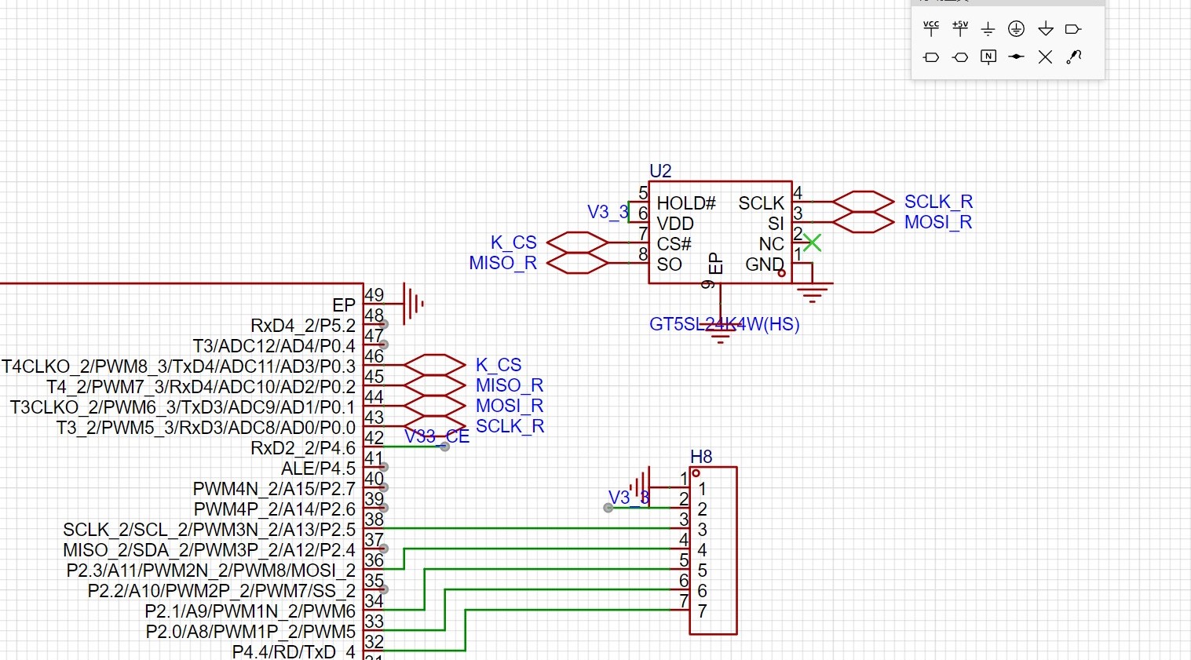Screen dimensions: 1191x660
Task: Select the H8 header designator
Action: point(701,457)
